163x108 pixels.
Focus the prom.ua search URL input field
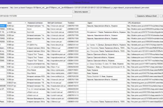[86, 8]
